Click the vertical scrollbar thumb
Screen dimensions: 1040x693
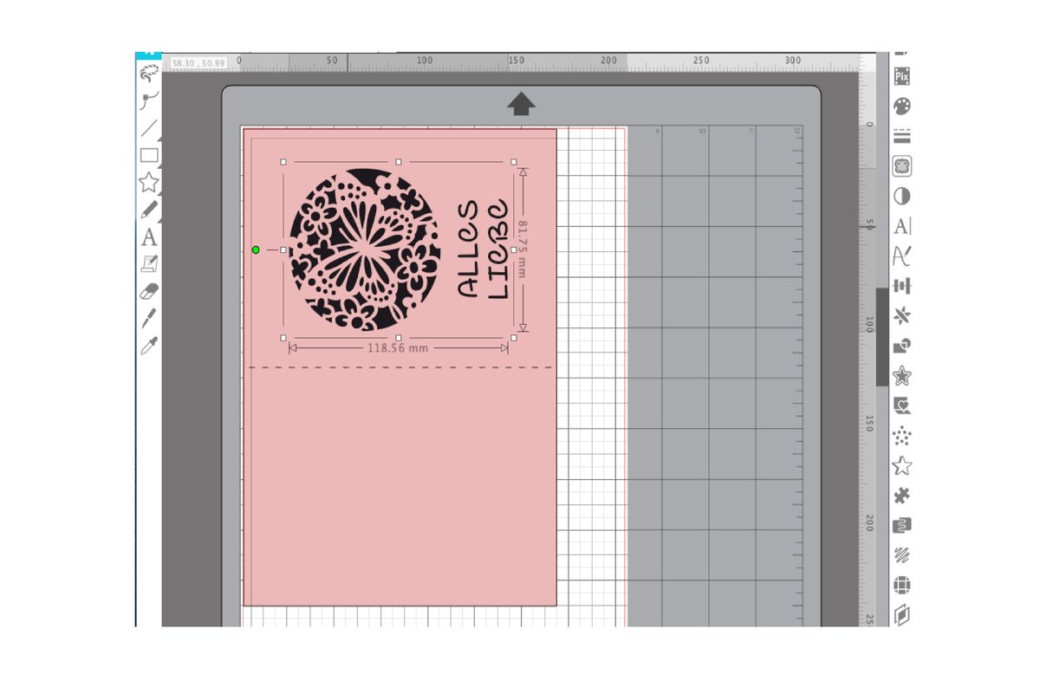click(x=881, y=336)
